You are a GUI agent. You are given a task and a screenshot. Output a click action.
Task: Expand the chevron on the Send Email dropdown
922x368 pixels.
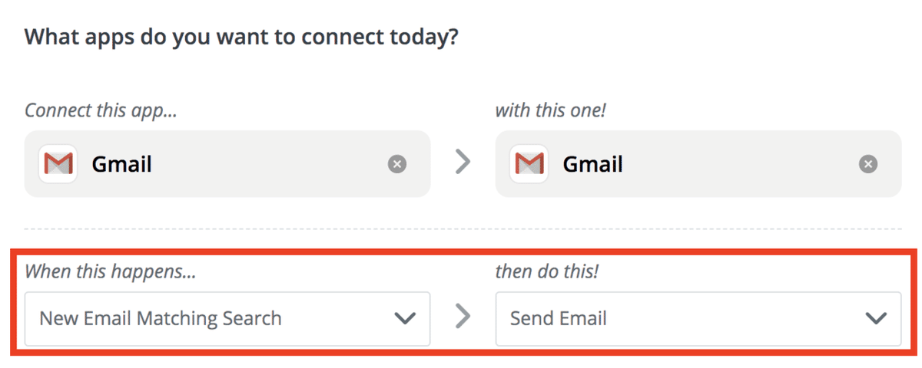876,318
